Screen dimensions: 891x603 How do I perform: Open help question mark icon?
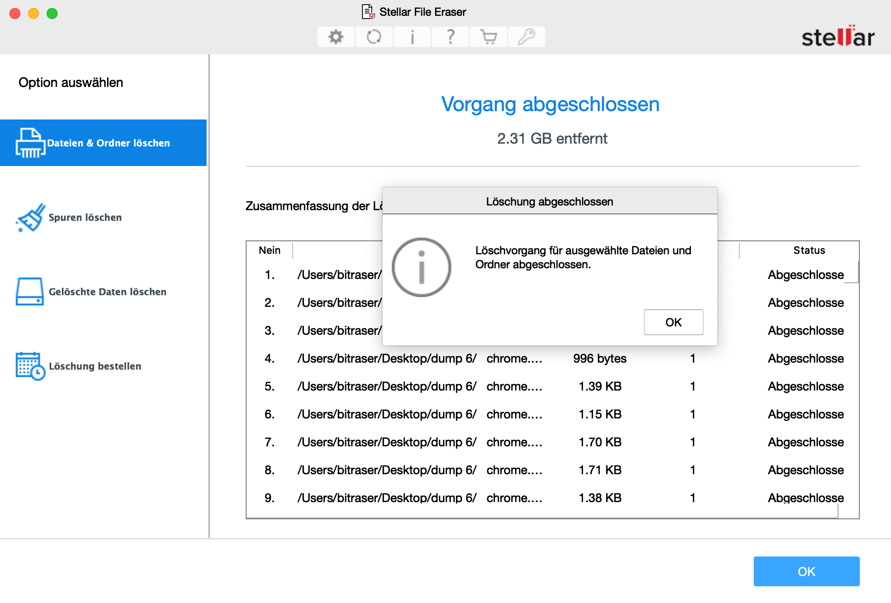tap(450, 37)
